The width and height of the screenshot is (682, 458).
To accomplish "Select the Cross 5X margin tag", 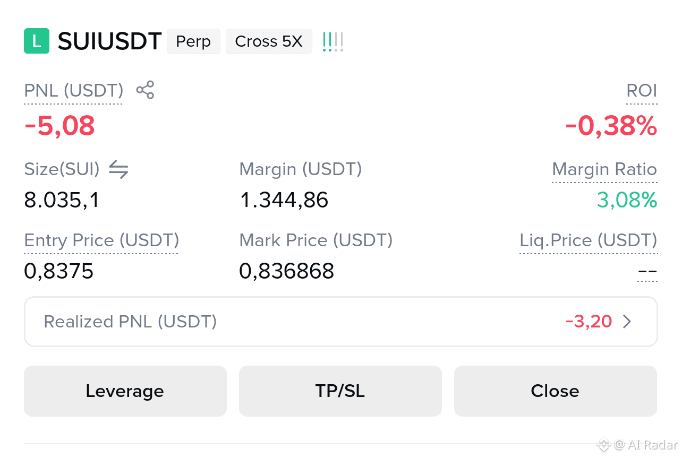I will (269, 41).
